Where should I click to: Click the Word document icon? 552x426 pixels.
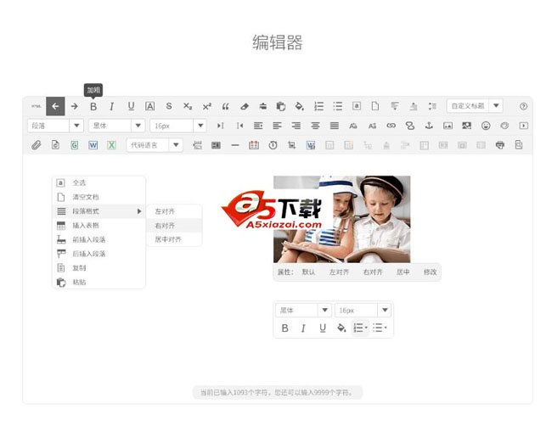click(x=93, y=145)
